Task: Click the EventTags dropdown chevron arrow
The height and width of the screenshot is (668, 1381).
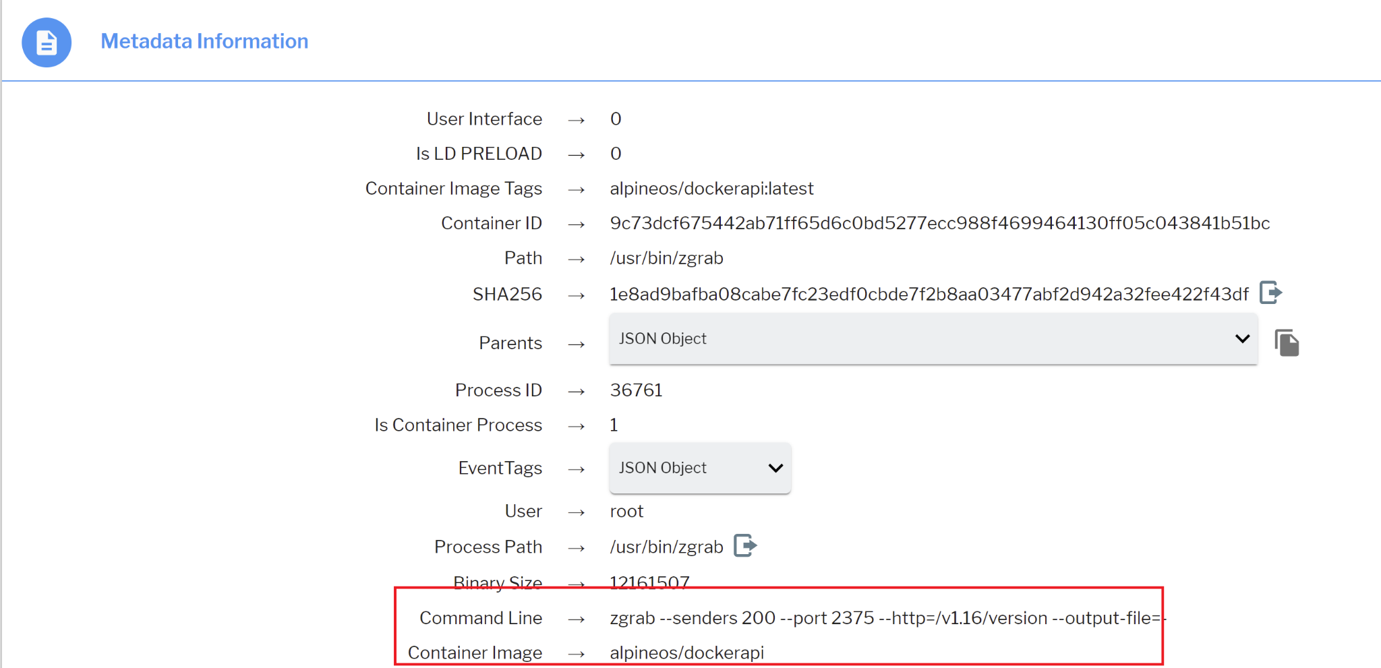Action: pos(775,468)
